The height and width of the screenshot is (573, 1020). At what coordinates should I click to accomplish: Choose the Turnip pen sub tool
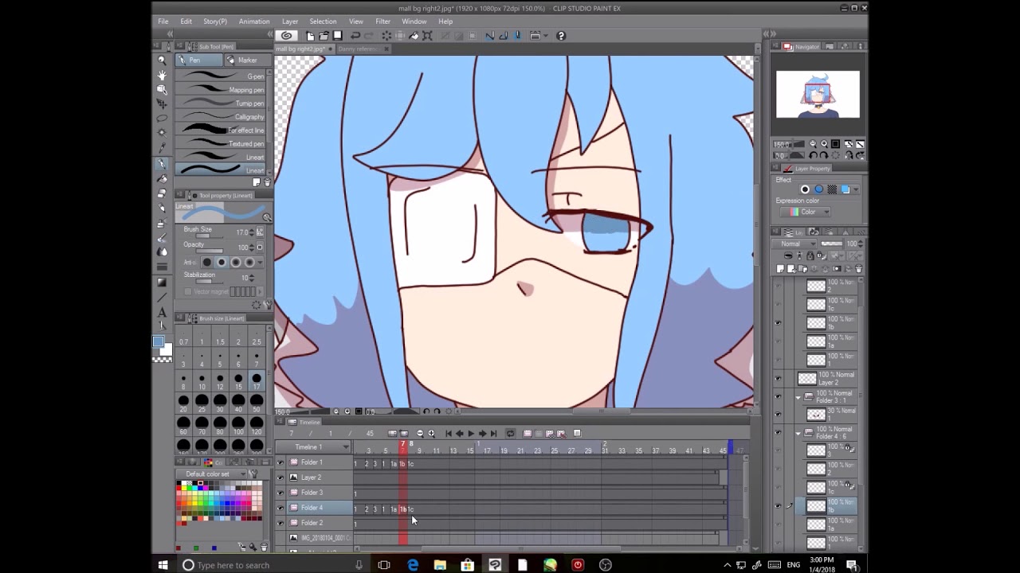(221, 103)
